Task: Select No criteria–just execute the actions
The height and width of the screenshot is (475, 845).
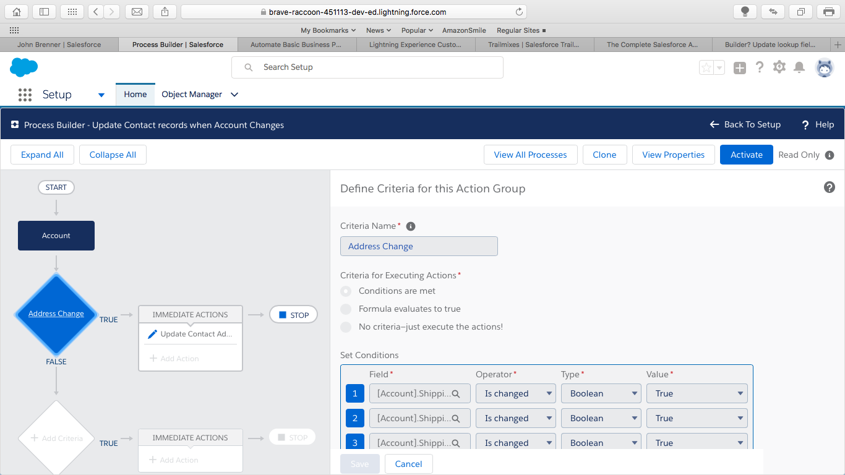Action: (346, 327)
